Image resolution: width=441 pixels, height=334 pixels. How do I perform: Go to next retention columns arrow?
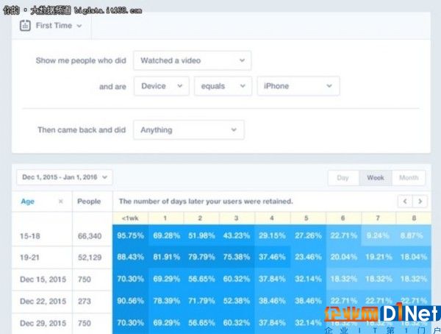click(420, 202)
